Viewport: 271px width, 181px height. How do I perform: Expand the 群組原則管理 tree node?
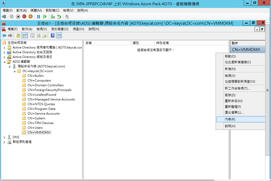coord(4,142)
